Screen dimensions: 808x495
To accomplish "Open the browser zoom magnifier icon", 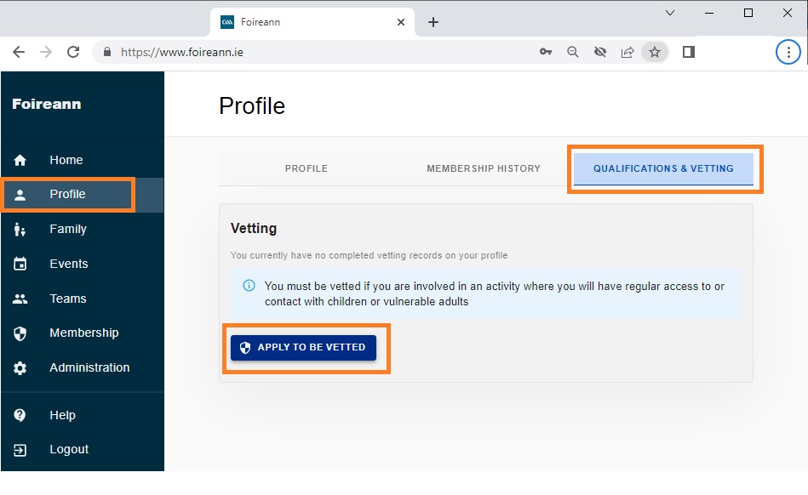I will tap(572, 52).
